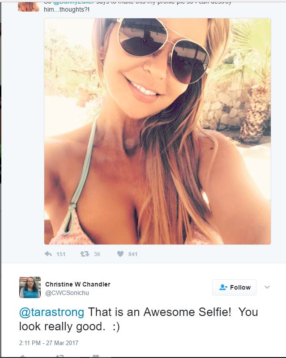The height and width of the screenshot is (358, 286).
Task: Click the reply arrow icon under the selfie
Action: 48,254
